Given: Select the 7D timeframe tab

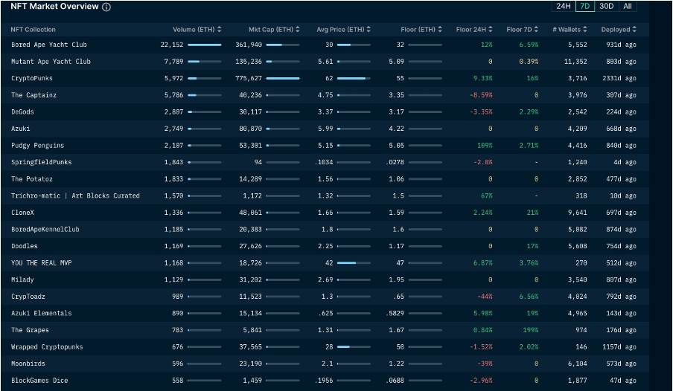Looking at the screenshot, I should coord(585,7).
